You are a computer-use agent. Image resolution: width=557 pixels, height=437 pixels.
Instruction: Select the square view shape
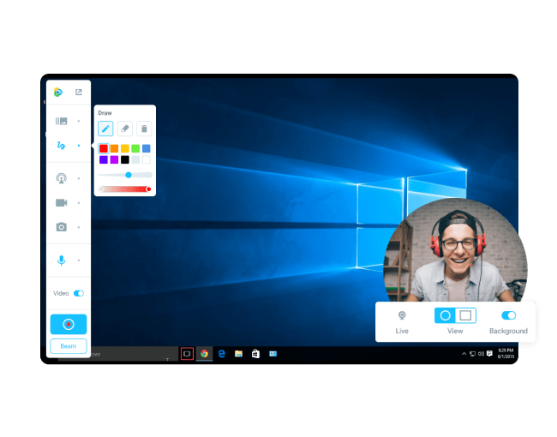pos(465,315)
